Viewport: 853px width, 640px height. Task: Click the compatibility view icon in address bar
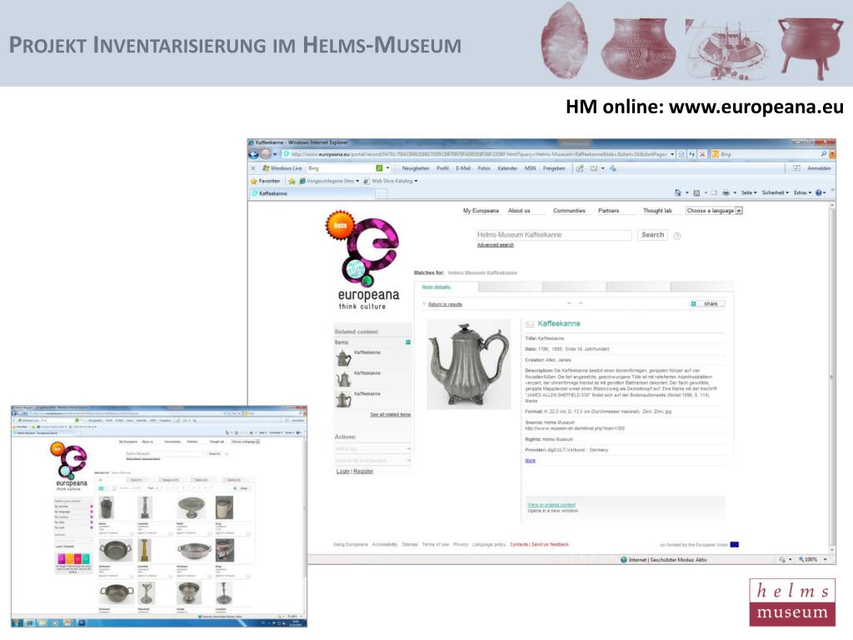(682, 154)
